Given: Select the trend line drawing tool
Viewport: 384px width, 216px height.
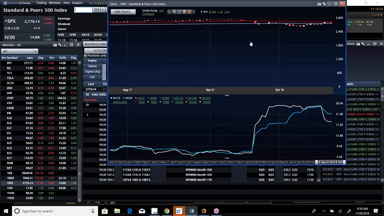Looking at the screenshot, I should point(179,12).
